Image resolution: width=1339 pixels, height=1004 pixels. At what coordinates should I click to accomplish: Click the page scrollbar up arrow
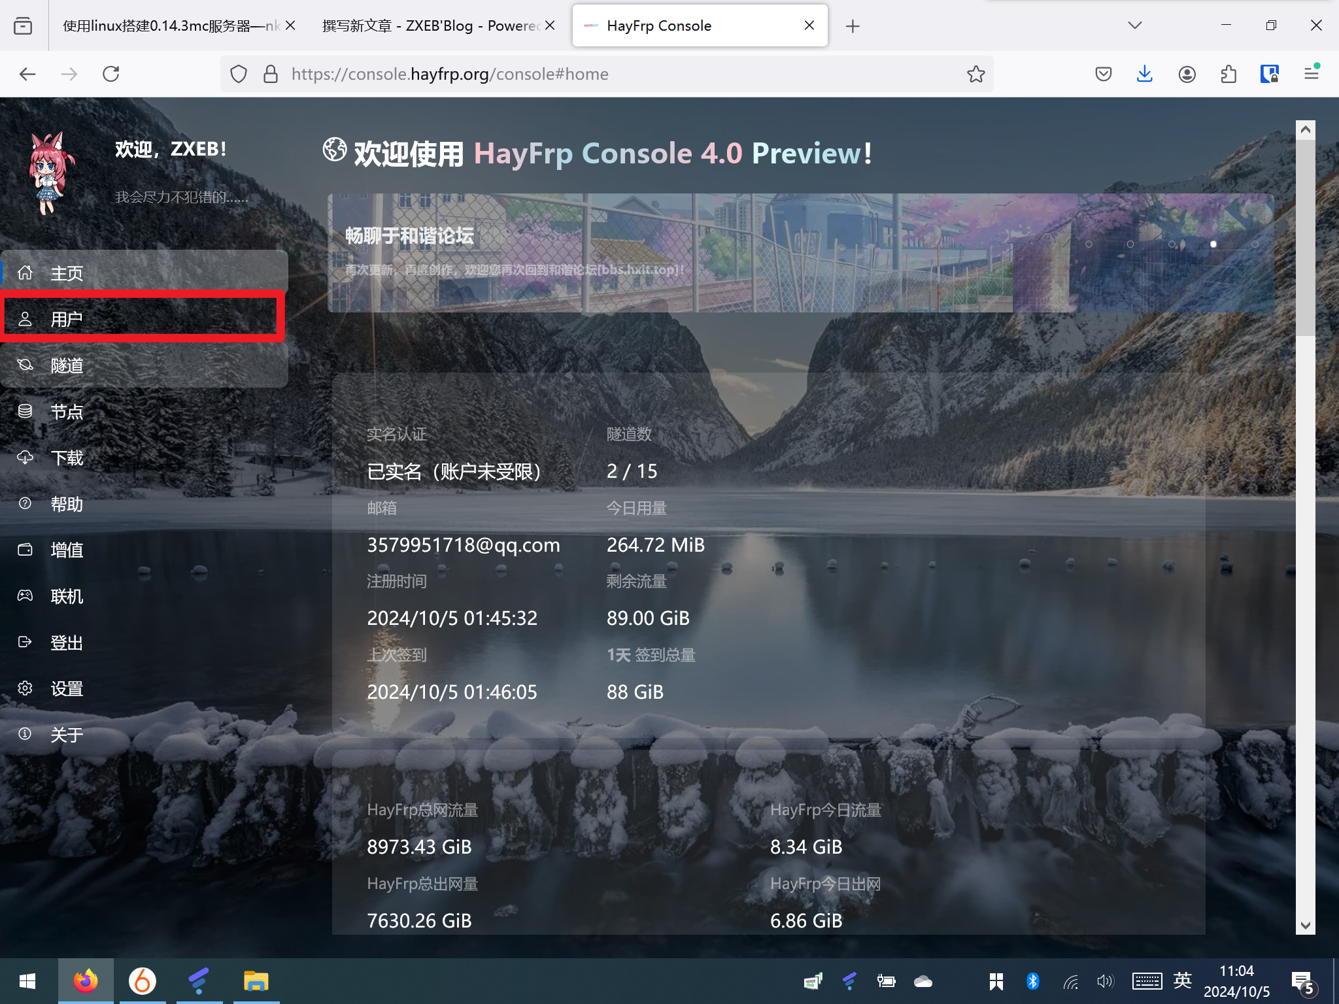click(x=1306, y=129)
